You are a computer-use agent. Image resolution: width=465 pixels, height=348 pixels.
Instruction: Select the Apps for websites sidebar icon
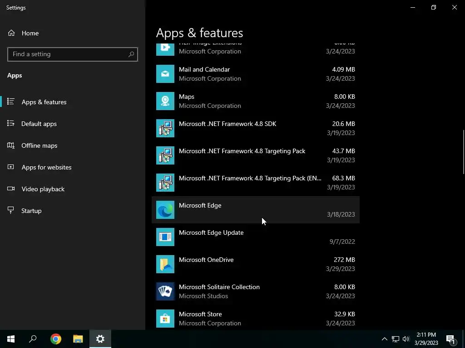coord(11,167)
